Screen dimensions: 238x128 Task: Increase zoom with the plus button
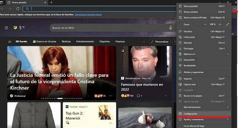(220, 25)
